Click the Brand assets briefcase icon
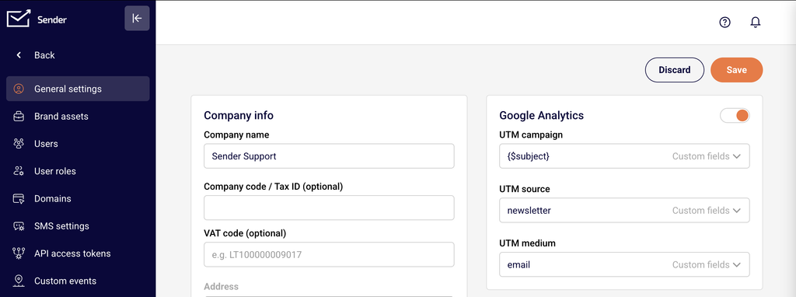 coord(19,117)
